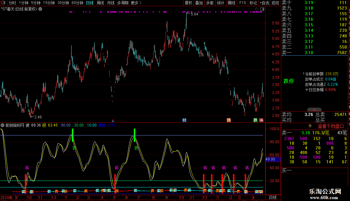Screen dimensions: 350x201
Task: Click the *ST春天(日线.前复权) title
Action: (x=19, y=9)
